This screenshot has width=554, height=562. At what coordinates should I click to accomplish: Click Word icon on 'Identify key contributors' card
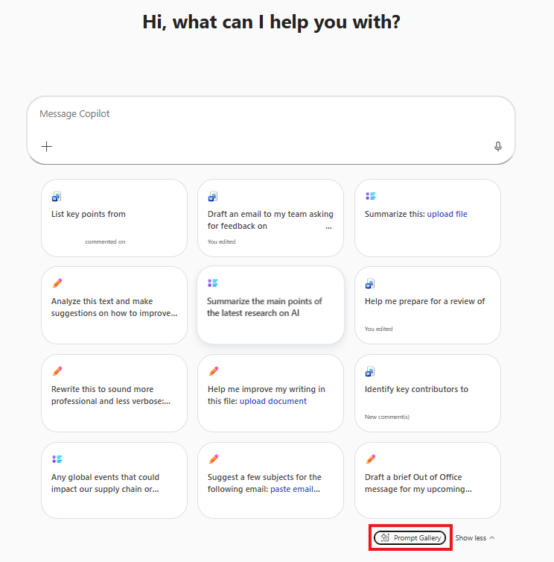click(370, 372)
